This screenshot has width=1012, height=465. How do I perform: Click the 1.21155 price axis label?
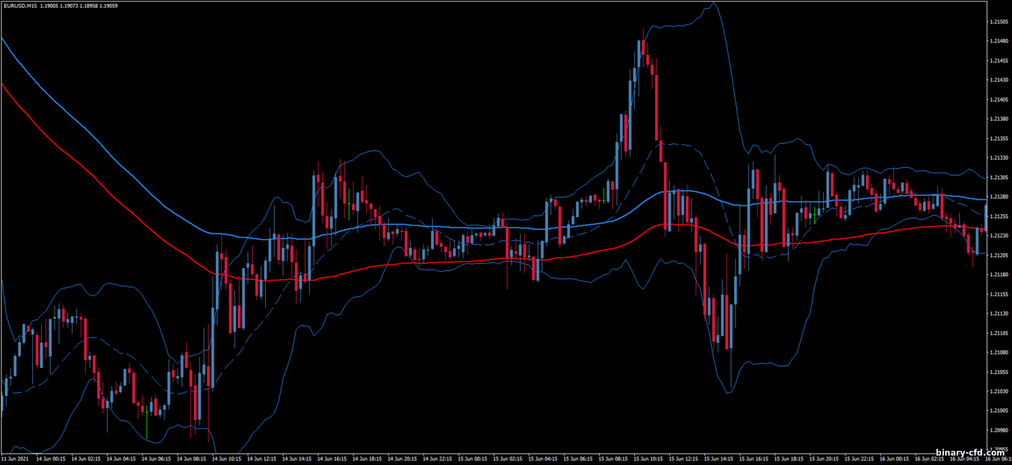999,294
